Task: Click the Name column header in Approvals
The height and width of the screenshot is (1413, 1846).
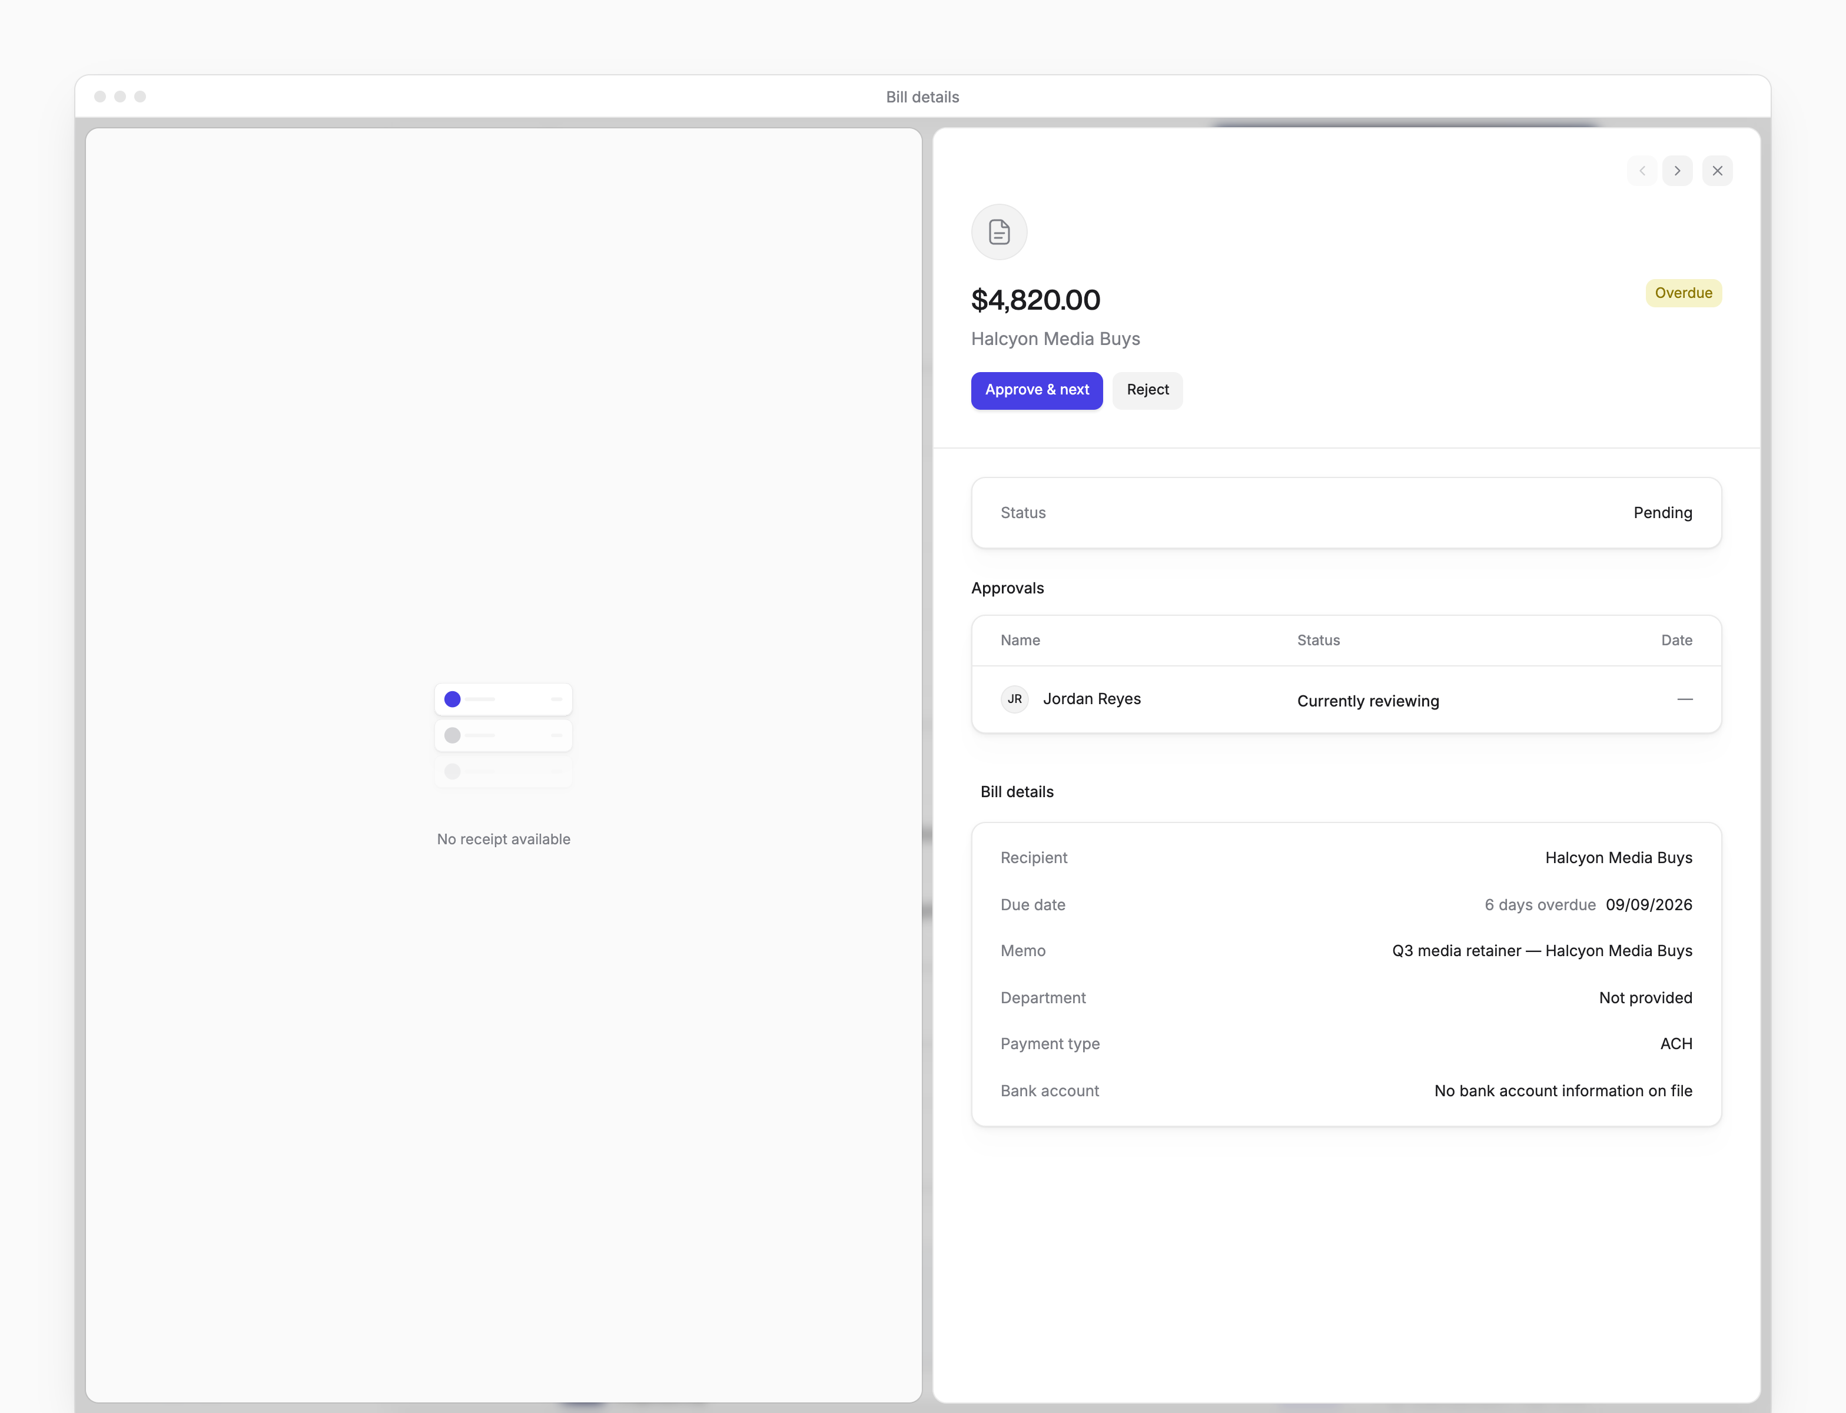Action: [x=1020, y=640]
